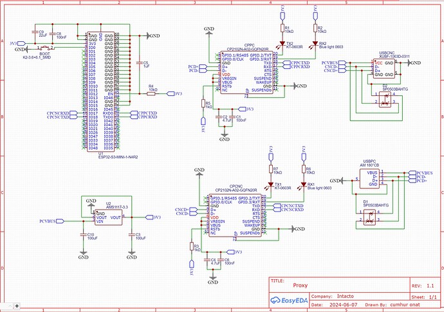Click the drawn by name "cumhur onat"
444x312 pixels.
[x=405, y=305]
